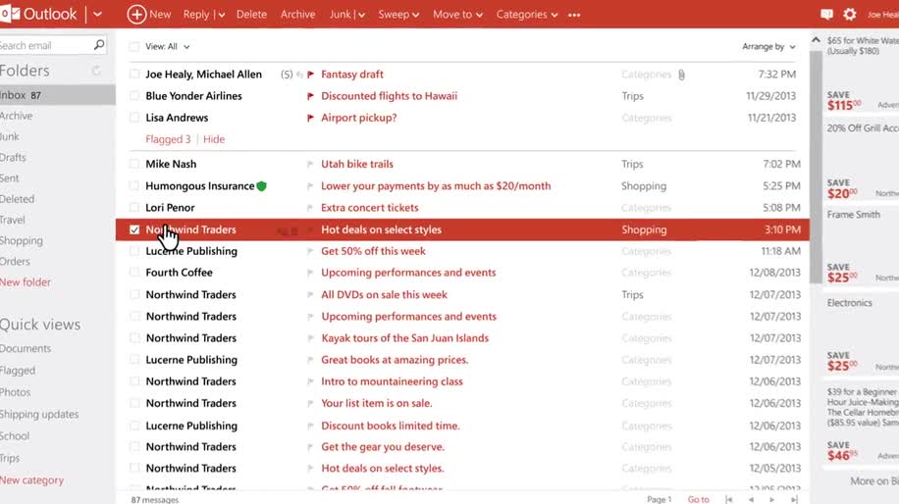Open the View: All filter dropdown
The image size is (899, 504).
(168, 46)
